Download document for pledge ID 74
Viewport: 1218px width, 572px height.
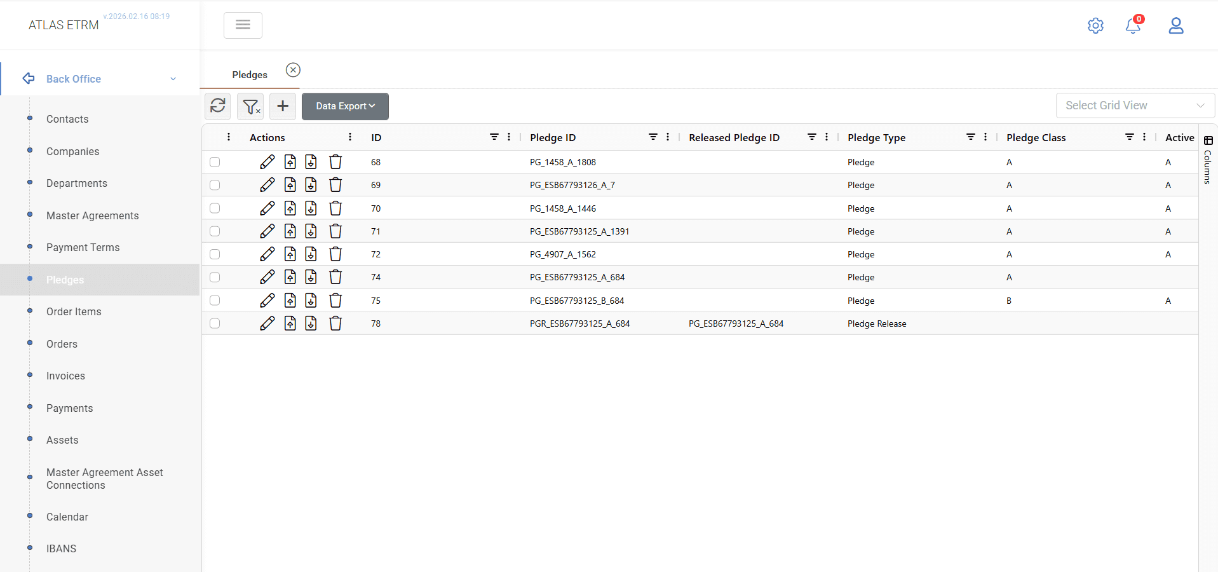[311, 277]
